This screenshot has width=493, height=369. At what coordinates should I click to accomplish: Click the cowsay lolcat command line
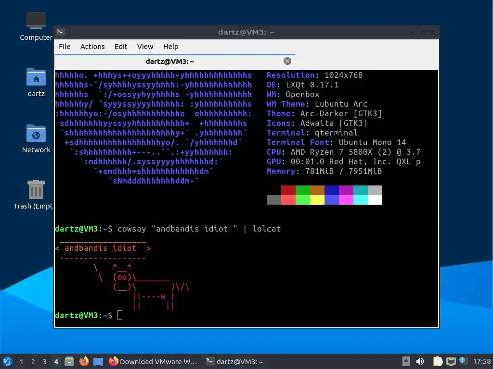pos(199,229)
